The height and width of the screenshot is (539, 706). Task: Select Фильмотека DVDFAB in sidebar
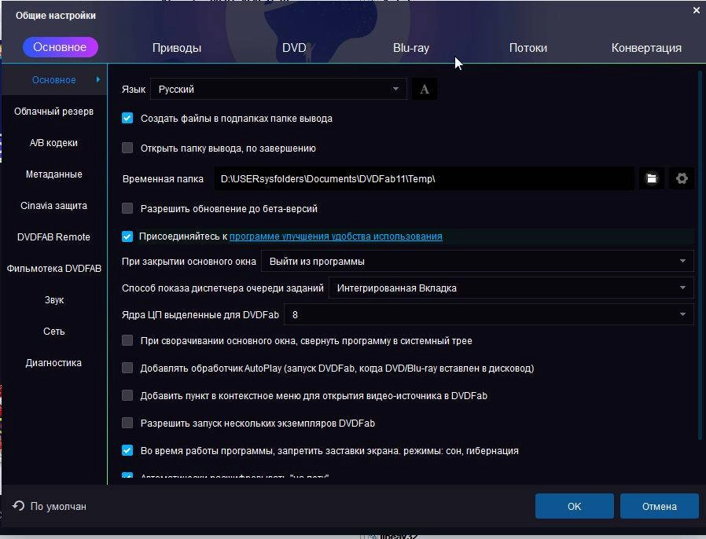(x=54, y=269)
